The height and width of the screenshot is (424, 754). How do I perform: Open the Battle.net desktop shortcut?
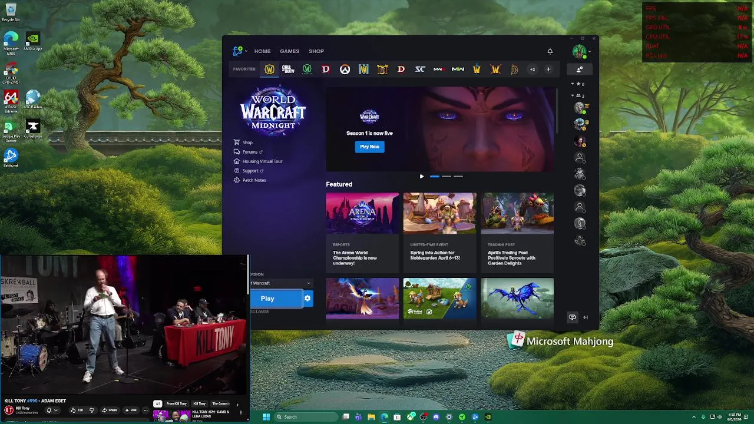(11, 158)
